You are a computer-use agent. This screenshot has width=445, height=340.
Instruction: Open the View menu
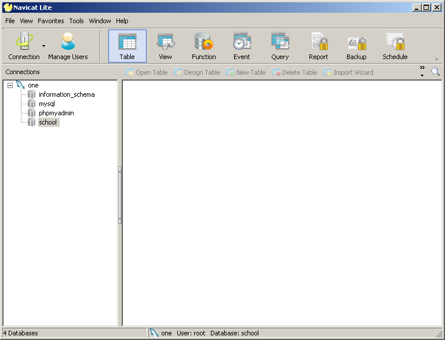pyautogui.click(x=26, y=21)
